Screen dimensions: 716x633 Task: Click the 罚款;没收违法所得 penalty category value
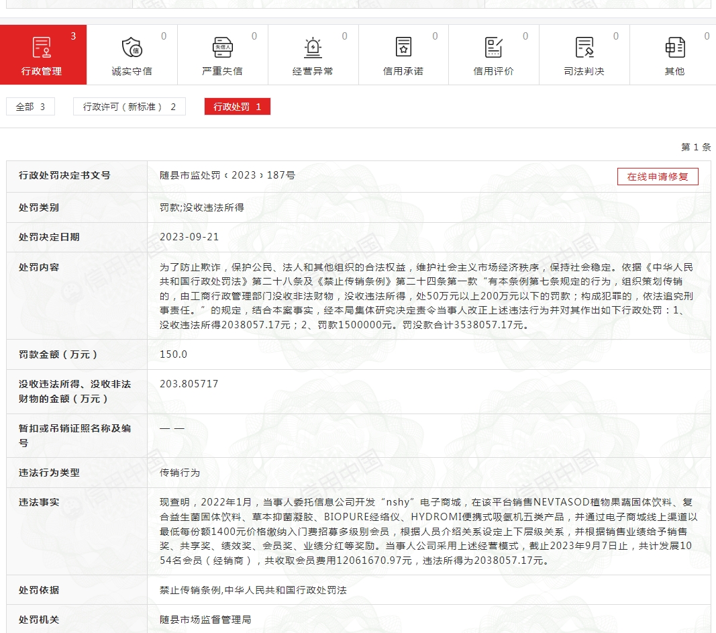coord(201,207)
